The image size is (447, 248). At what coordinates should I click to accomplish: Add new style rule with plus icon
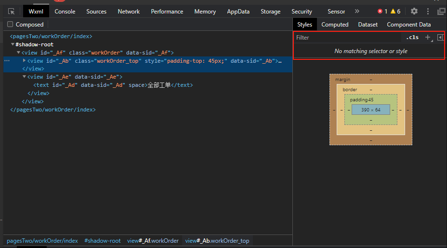pyautogui.click(x=428, y=37)
